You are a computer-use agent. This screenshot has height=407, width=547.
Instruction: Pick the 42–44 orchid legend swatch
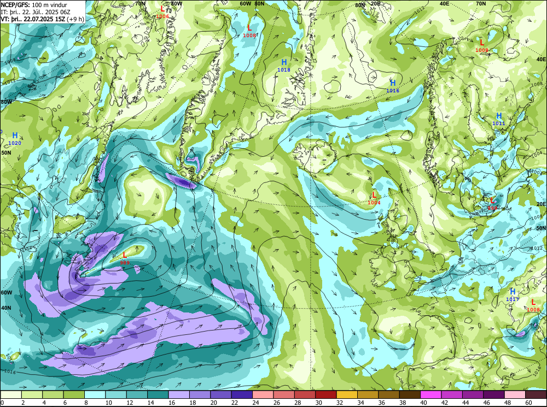452,394
